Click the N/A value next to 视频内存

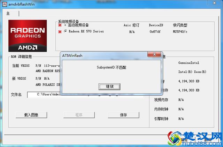point(181,100)
